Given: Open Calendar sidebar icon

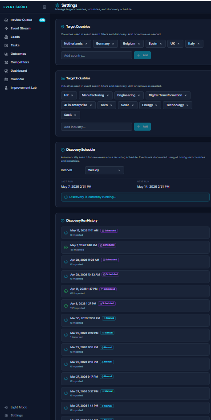Looking at the screenshot, I should tap(6, 79).
